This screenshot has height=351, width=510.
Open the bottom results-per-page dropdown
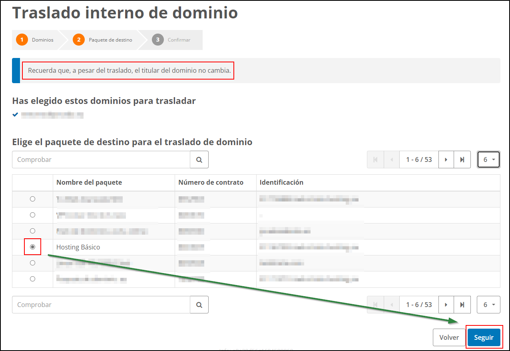[488, 304]
